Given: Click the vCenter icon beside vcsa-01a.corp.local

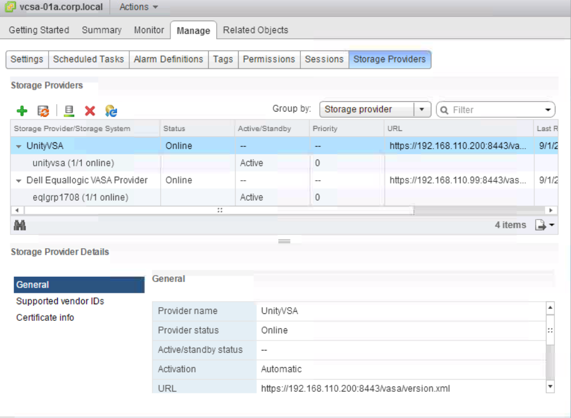Looking at the screenshot, I should [x=10, y=7].
